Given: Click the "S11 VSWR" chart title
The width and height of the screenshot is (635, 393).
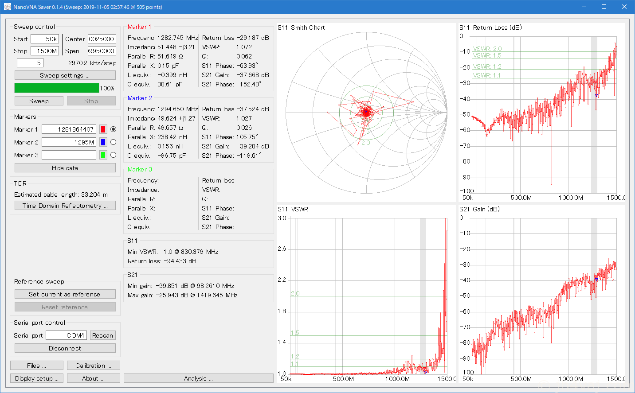Looking at the screenshot, I should tap(293, 209).
